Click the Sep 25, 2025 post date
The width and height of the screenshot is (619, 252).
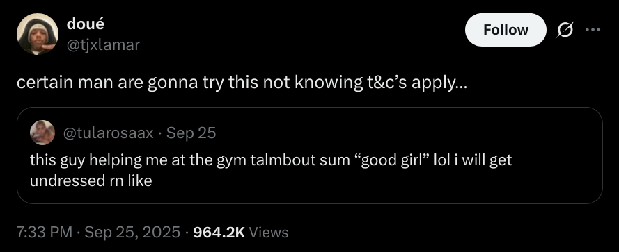tap(132, 232)
